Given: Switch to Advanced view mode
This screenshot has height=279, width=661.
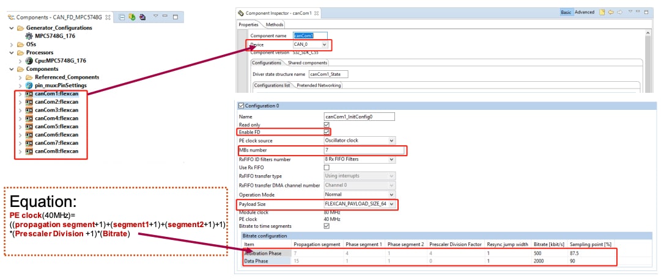Looking at the screenshot, I should click(x=585, y=12).
